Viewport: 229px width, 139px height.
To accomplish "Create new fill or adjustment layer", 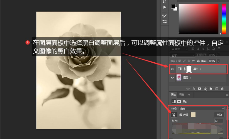I will point(205,88).
